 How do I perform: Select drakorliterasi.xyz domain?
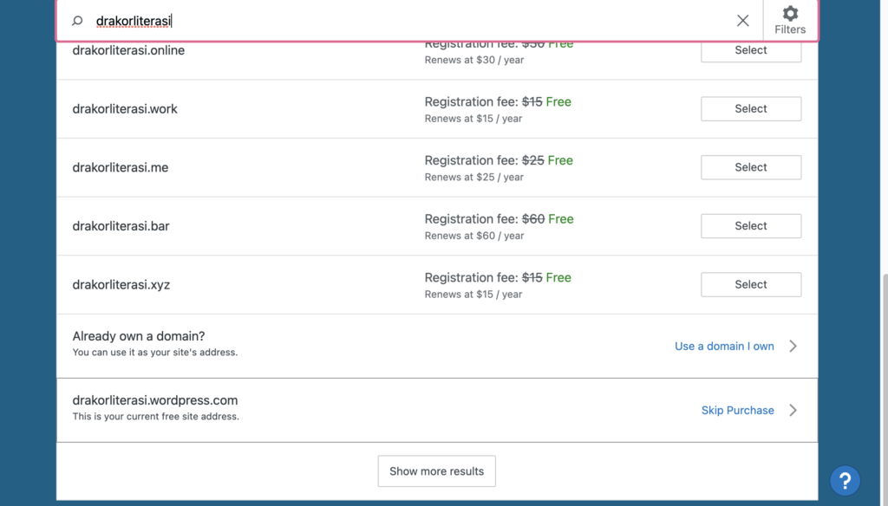tap(750, 285)
